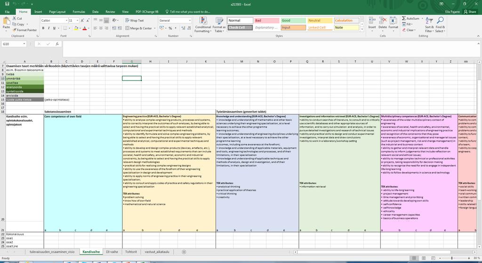The image size is (482, 263).
Task: Click the zoom in plus button
Action: pos(469,258)
